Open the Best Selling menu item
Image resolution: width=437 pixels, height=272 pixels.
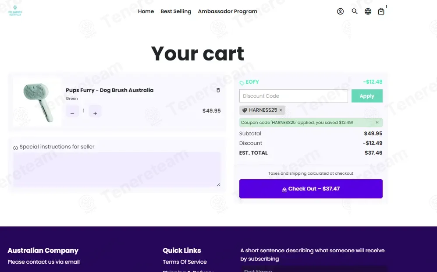(x=176, y=11)
